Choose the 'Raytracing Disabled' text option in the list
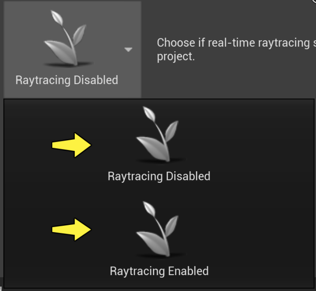Image resolution: width=316 pixels, height=291 pixels. point(159,176)
